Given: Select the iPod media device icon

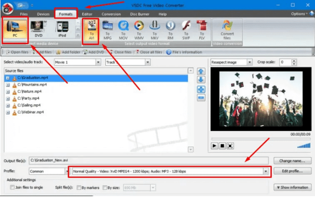Looking at the screenshot, I should [x=62, y=30].
